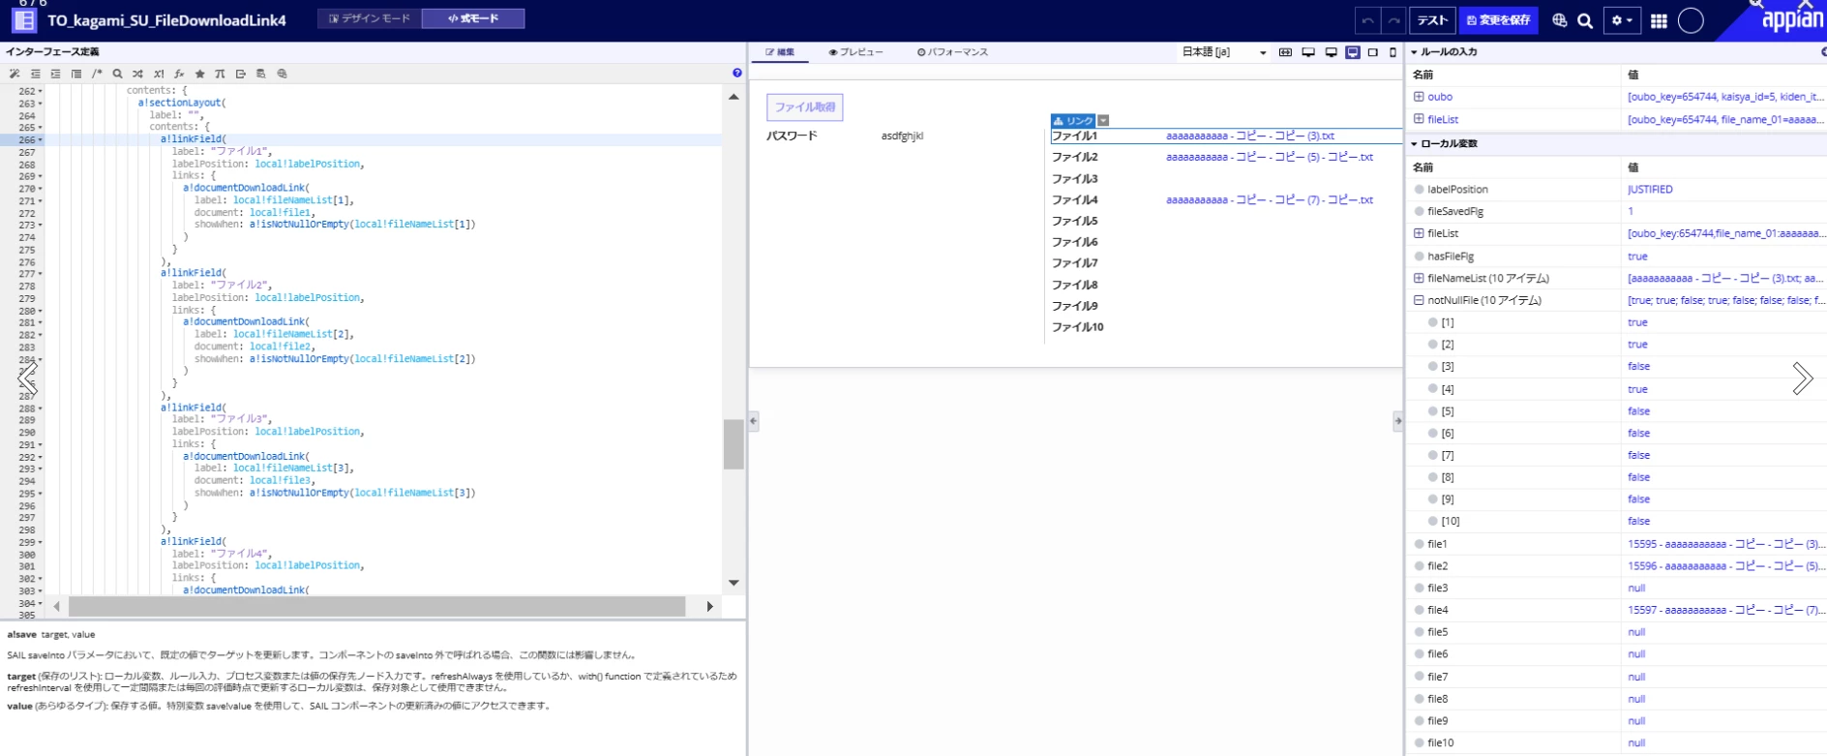Click the テスト button
Viewport: 1827px width, 756px height.
click(1432, 20)
